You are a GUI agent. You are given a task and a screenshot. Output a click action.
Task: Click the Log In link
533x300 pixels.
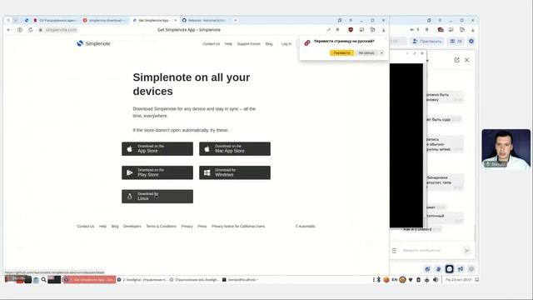(x=286, y=44)
